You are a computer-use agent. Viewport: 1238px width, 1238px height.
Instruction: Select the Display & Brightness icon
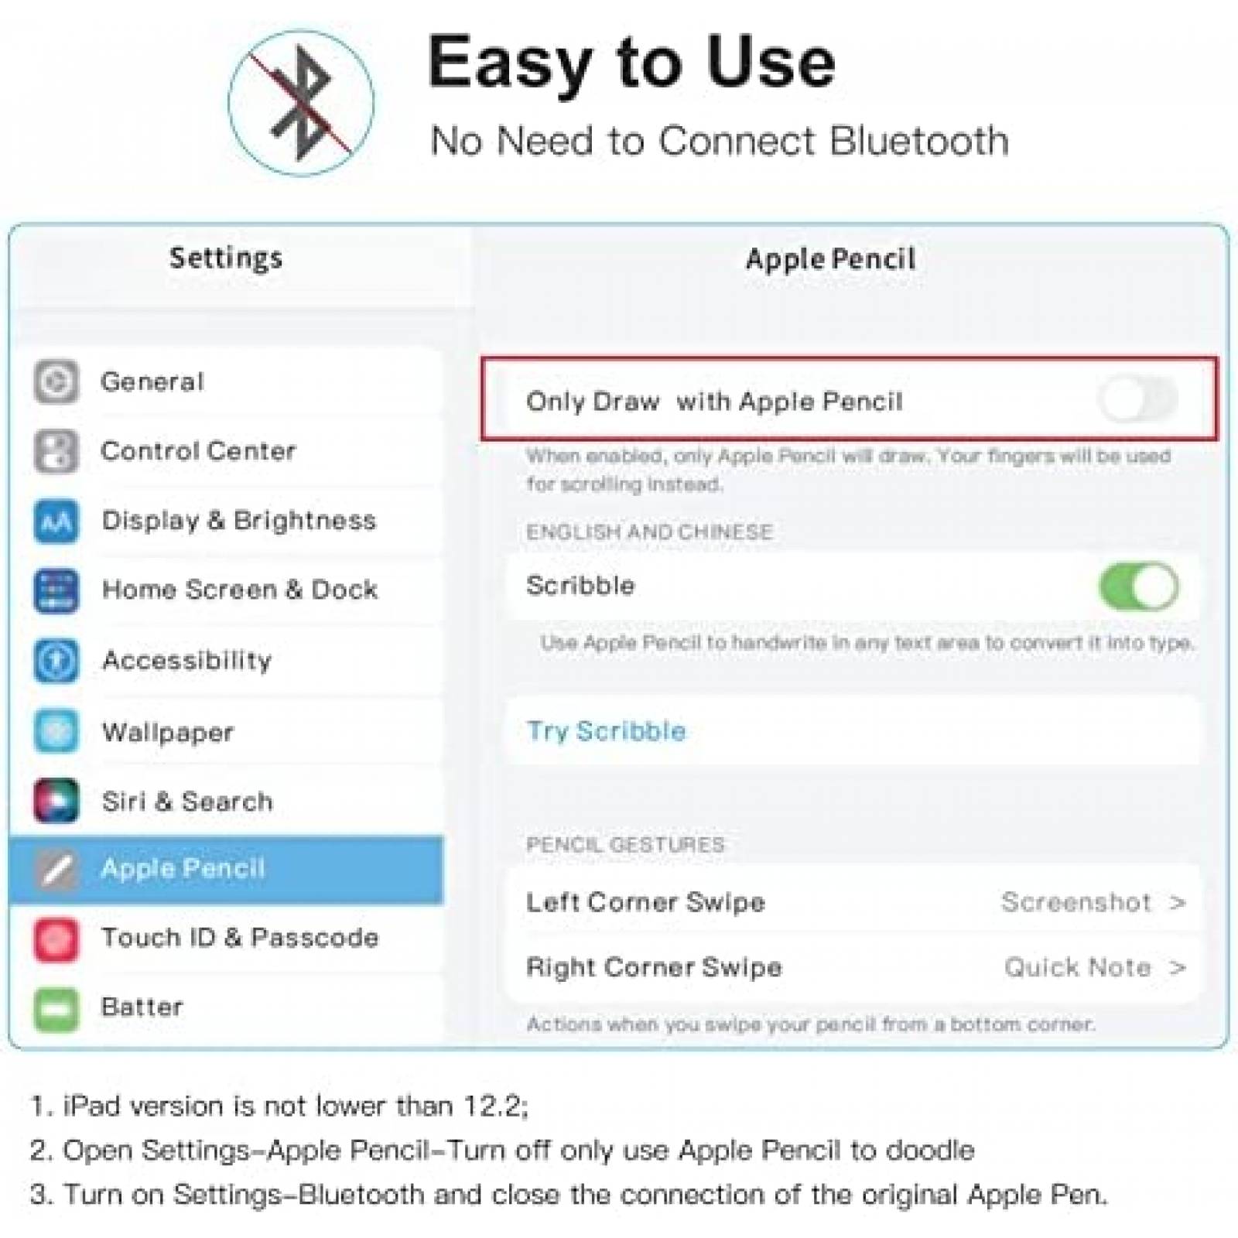click(x=56, y=521)
